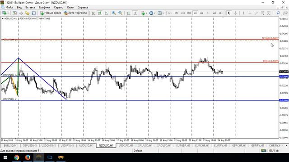The width and height of the screenshot is (289, 162).
Task: Select the M15 timeframe
Action: point(182,13)
